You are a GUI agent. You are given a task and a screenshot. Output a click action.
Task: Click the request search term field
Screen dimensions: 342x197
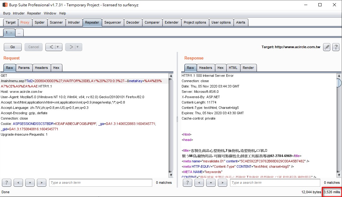click(x=101, y=183)
